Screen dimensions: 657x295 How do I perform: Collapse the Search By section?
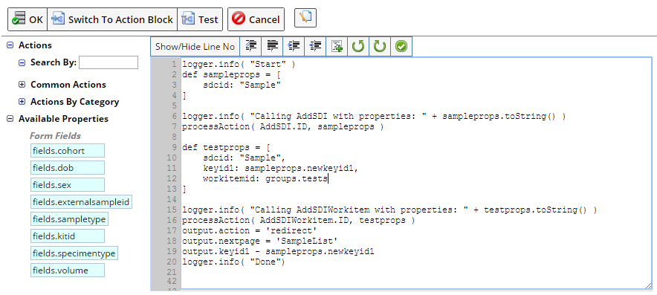tap(22, 63)
